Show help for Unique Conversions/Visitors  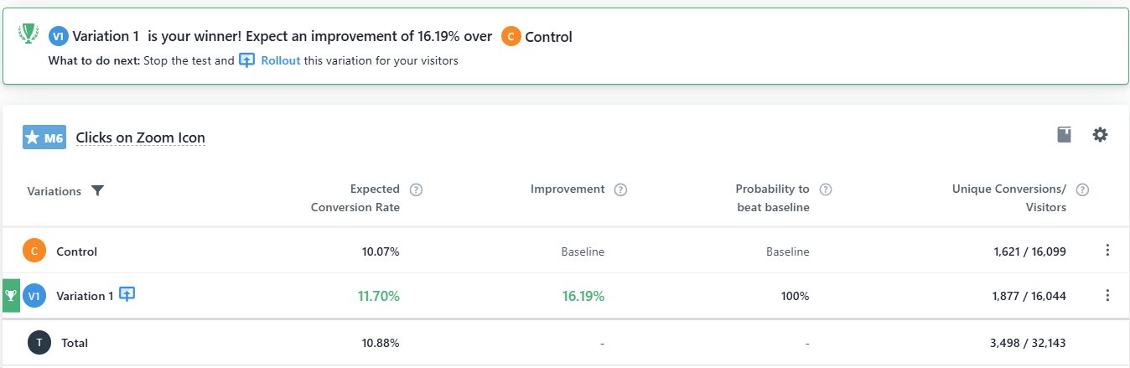[1082, 189]
